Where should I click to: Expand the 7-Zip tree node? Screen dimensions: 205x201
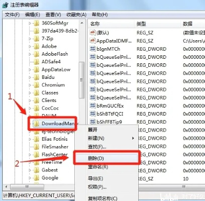30,39
